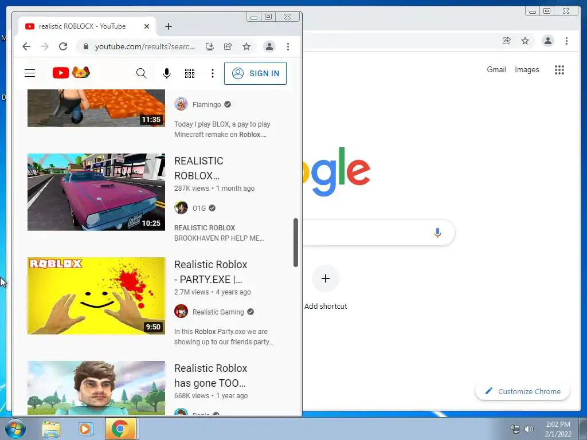Image resolution: width=587 pixels, height=440 pixels.
Task: Open the O1G channel avatar
Action: point(181,207)
